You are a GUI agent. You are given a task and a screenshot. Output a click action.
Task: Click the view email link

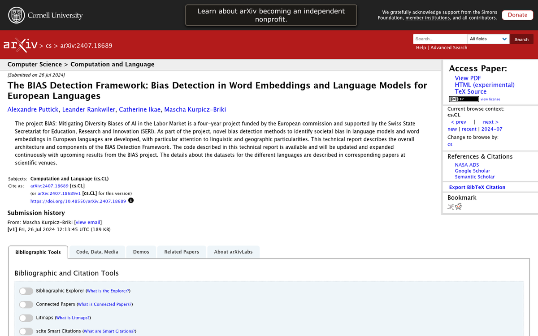click(x=88, y=222)
